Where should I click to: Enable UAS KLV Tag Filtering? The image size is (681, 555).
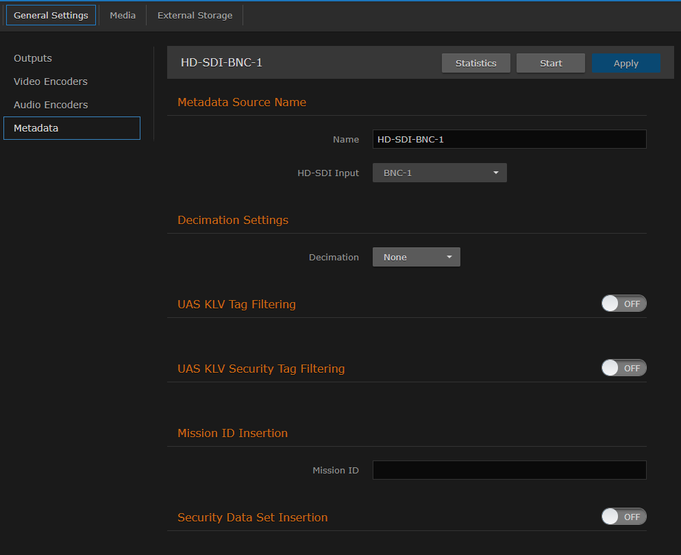point(623,303)
